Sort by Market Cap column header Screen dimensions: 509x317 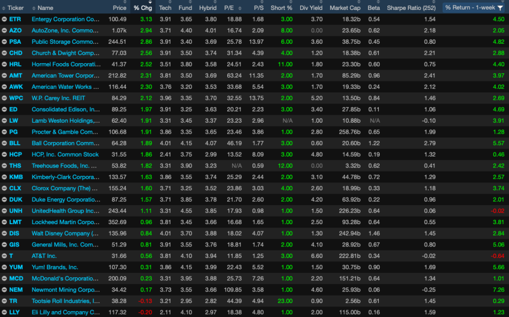pyautogui.click(x=345, y=8)
